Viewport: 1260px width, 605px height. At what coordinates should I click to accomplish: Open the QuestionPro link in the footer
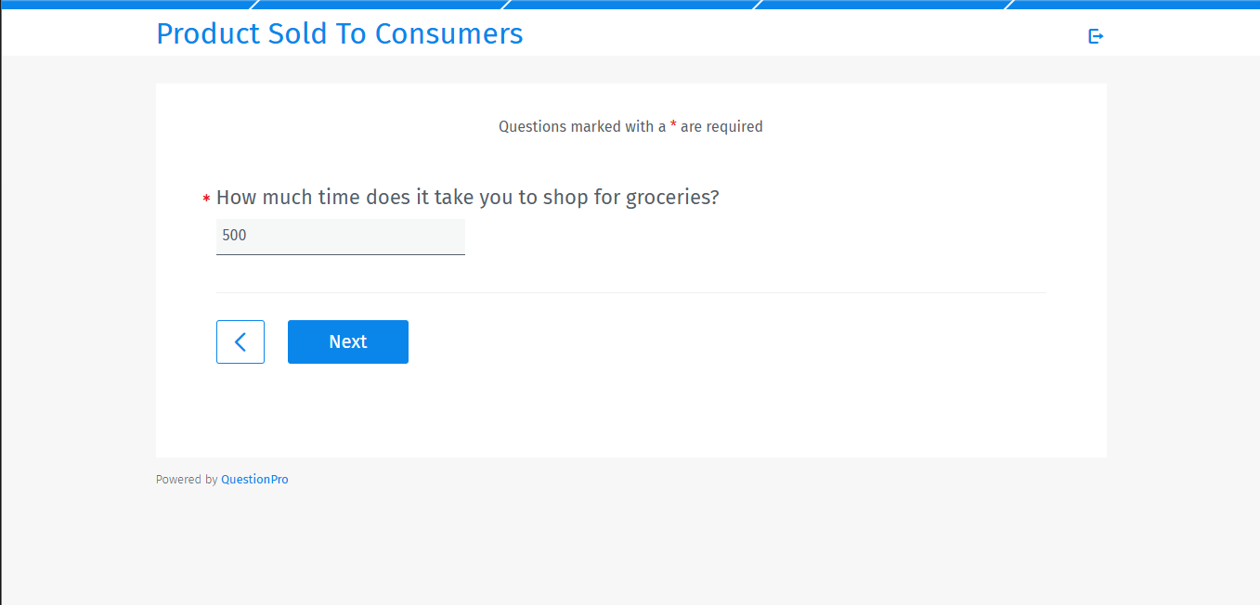point(254,479)
